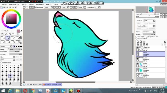167x93 pixels.
Task: Select the Pen tool
Action: [3, 38]
